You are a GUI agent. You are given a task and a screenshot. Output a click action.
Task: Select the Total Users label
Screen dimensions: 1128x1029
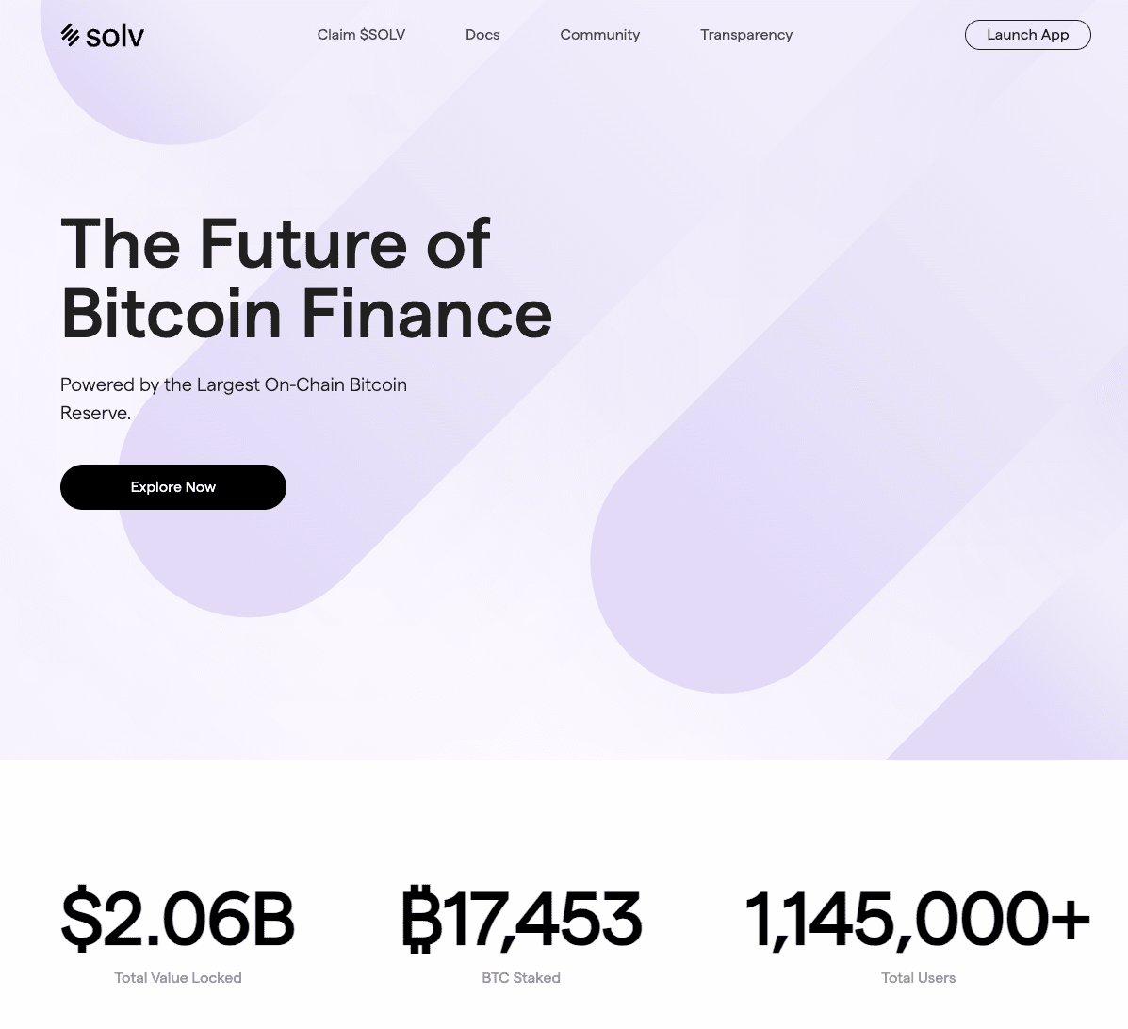919,978
